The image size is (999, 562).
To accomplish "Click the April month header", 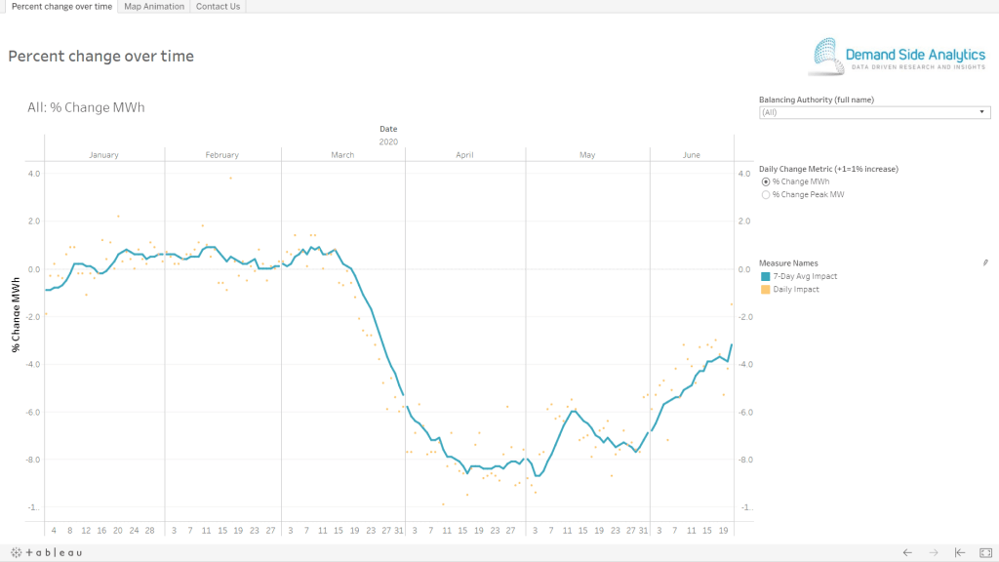I will coord(464,155).
